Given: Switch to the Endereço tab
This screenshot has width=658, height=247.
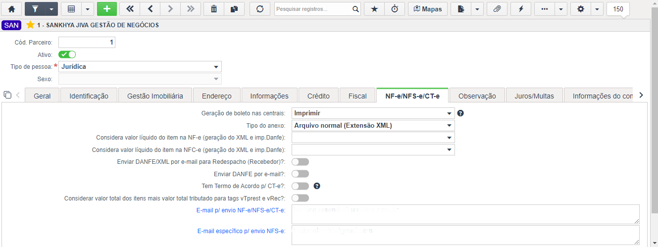Looking at the screenshot, I should coord(217,96).
